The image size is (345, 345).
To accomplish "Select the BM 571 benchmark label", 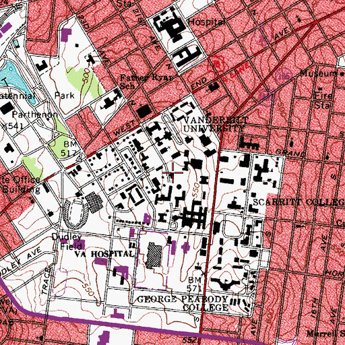I will click(x=195, y=284).
